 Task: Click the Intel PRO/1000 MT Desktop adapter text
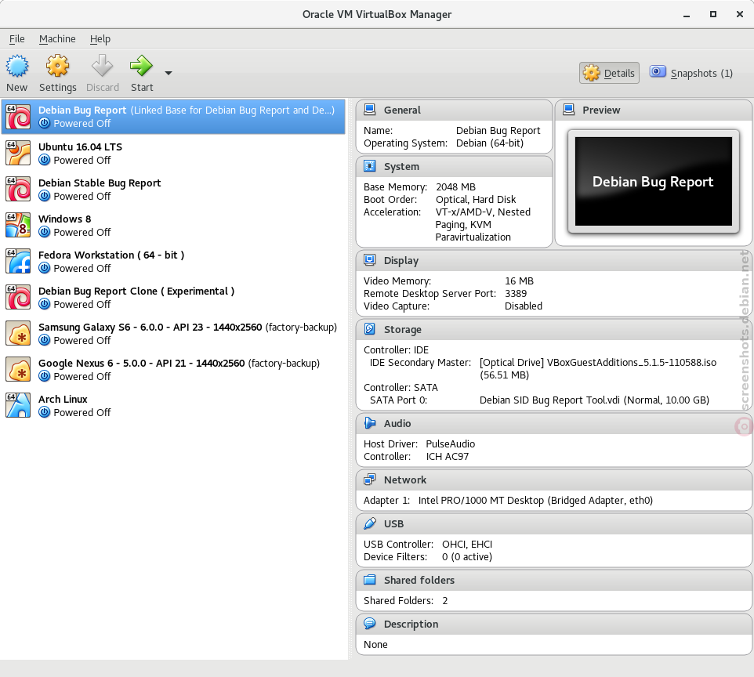point(481,500)
